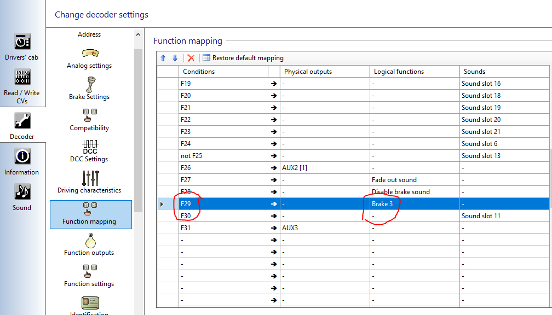Click the 'Sound slot 16' cell
The image size is (552, 315).
point(504,84)
